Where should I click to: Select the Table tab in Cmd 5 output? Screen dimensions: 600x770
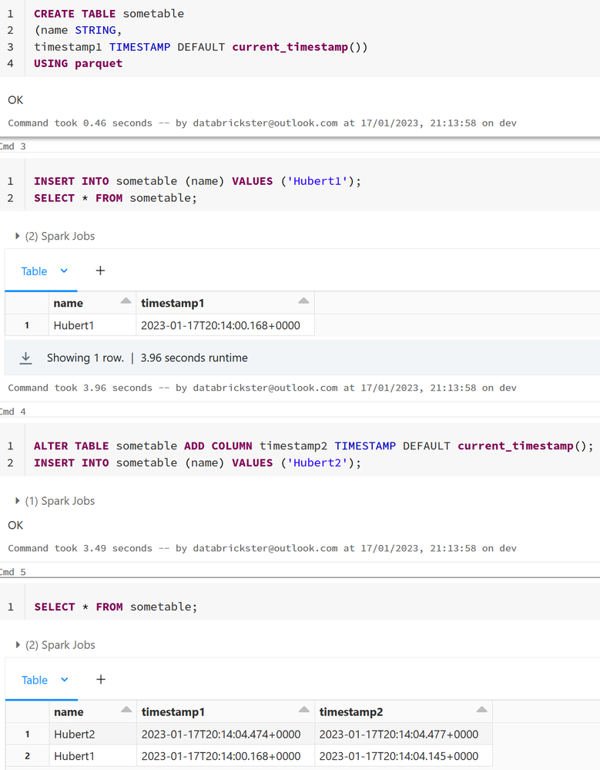tap(35, 680)
